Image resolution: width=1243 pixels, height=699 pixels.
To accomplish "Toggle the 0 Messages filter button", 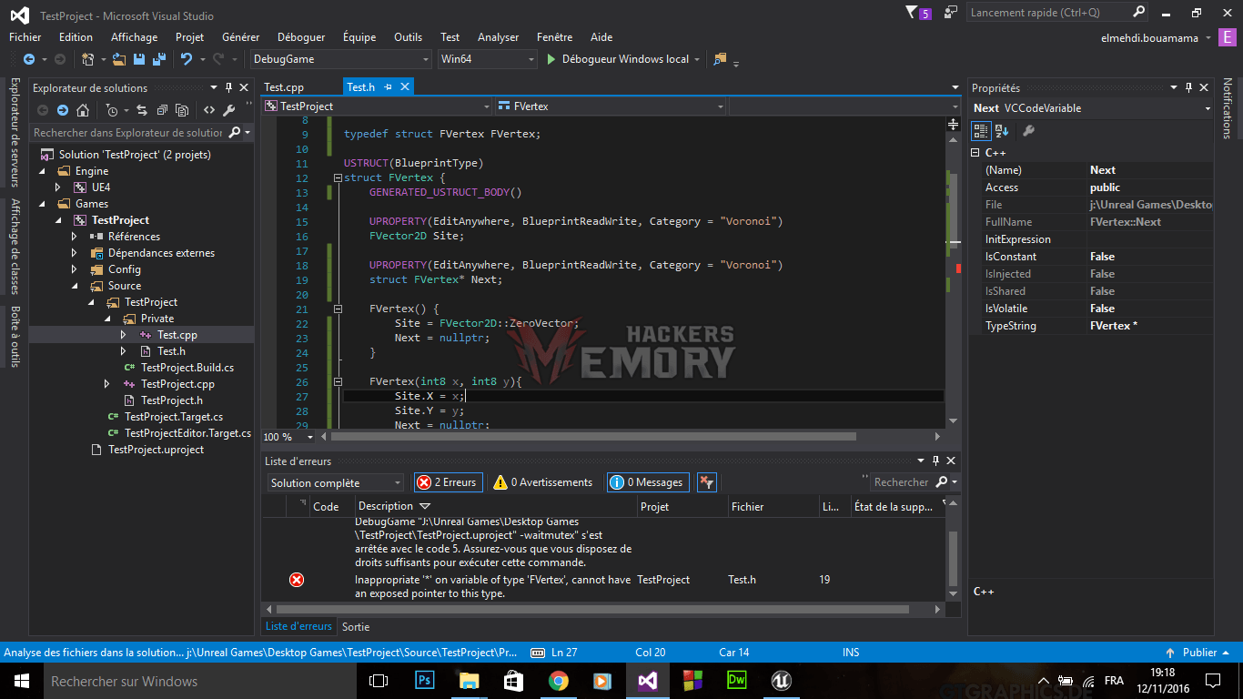I will click(x=647, y=482).
